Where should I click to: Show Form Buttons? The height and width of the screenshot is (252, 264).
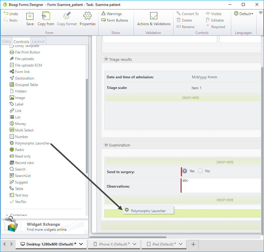tap(115, 20)
